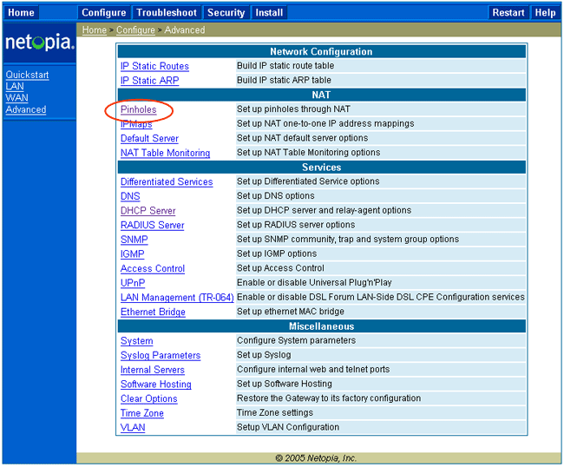
Task: Open the Time Zone link
Action: [x=142, y=413]
